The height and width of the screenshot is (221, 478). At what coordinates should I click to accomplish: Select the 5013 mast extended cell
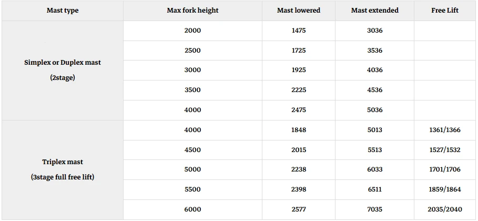tap(374, 130)
